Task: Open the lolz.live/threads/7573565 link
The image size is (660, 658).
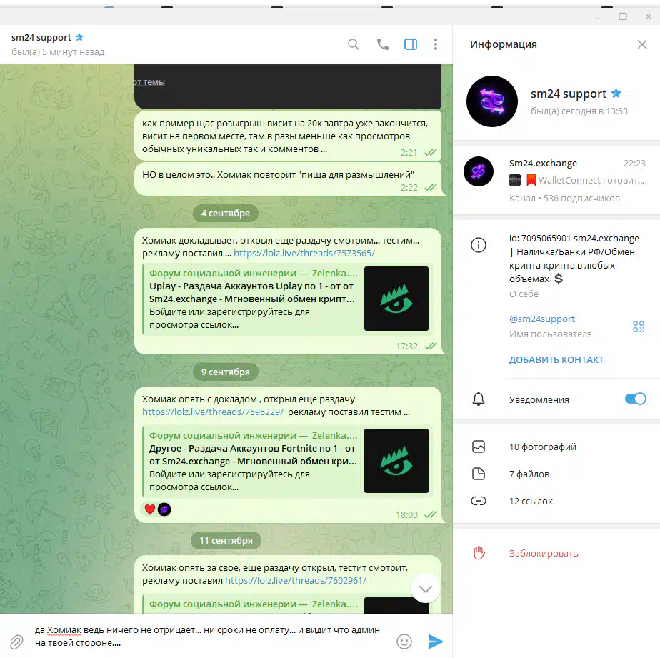Action: pyautogui.click(x=304, y=254)
